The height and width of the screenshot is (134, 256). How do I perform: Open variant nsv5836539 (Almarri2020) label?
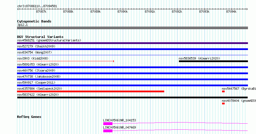click(x=199, y=58)
